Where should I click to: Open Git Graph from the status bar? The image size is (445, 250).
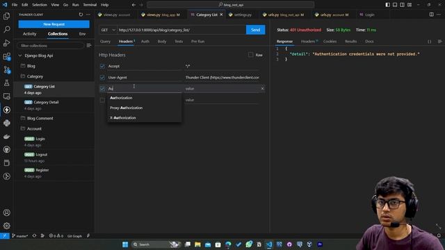[x=74, y=236]
